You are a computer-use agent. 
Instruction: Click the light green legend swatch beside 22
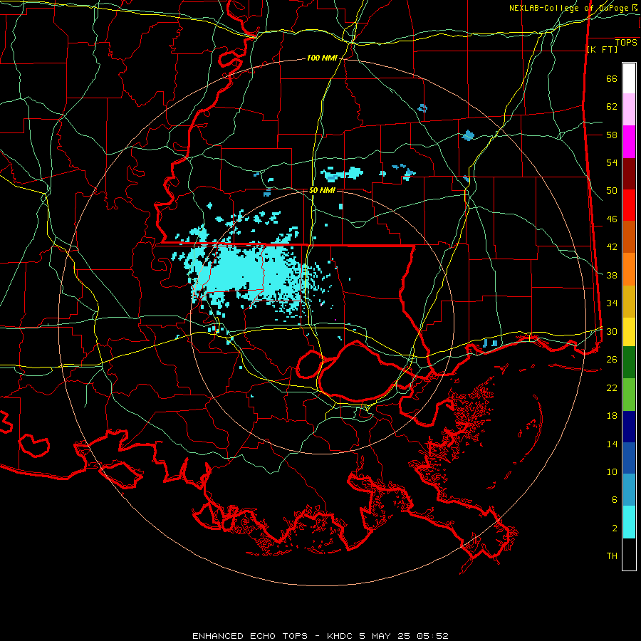click(x=629, y=395)
